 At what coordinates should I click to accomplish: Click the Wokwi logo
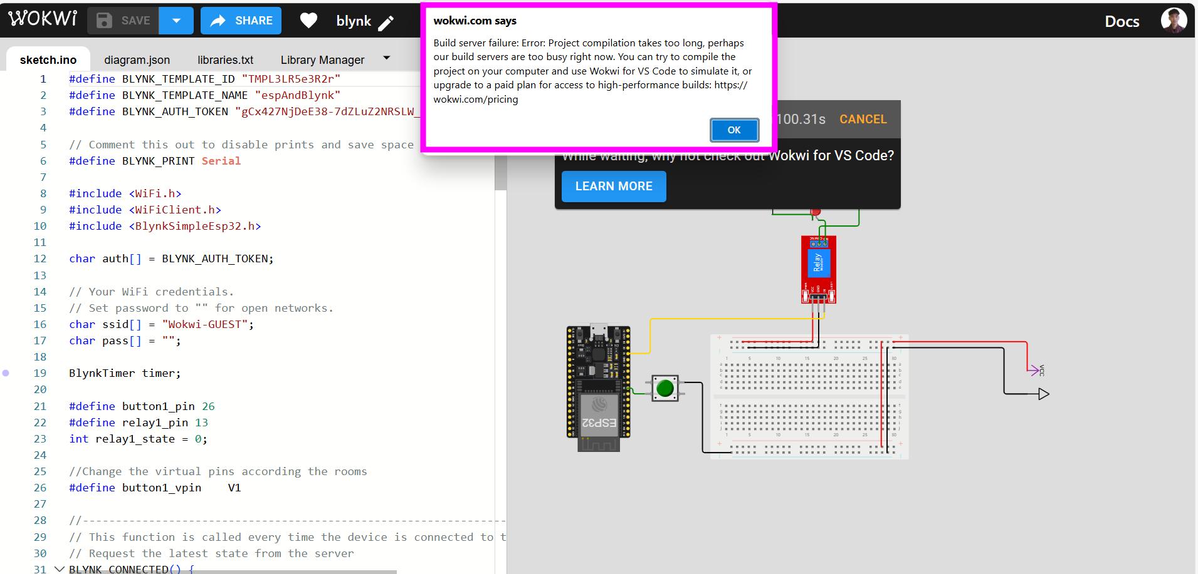tap(43, 19)
